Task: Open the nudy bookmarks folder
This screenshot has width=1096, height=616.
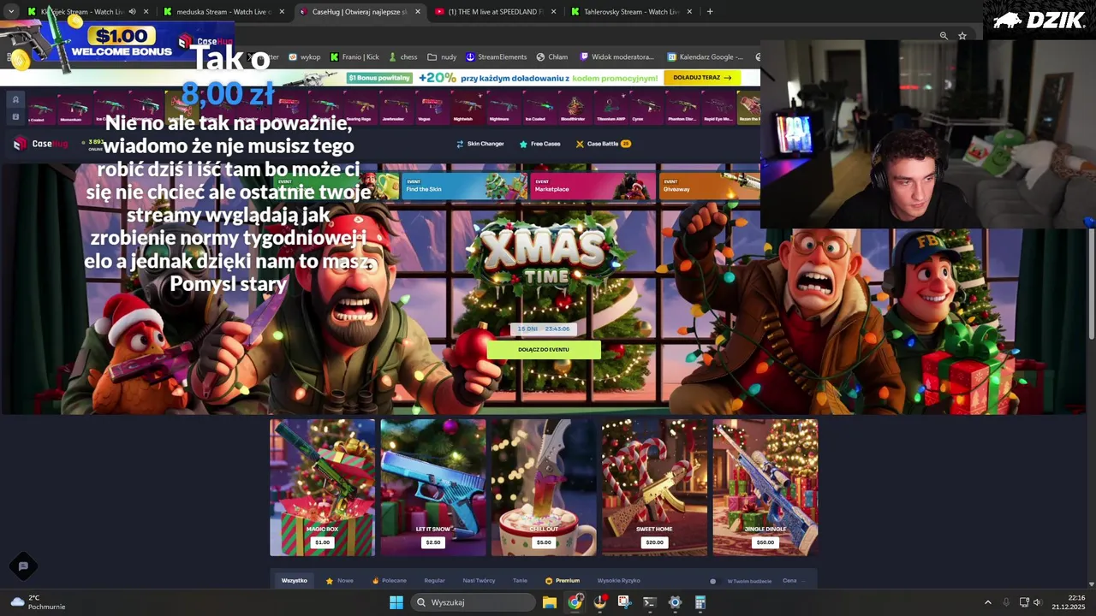Action: 442,57
